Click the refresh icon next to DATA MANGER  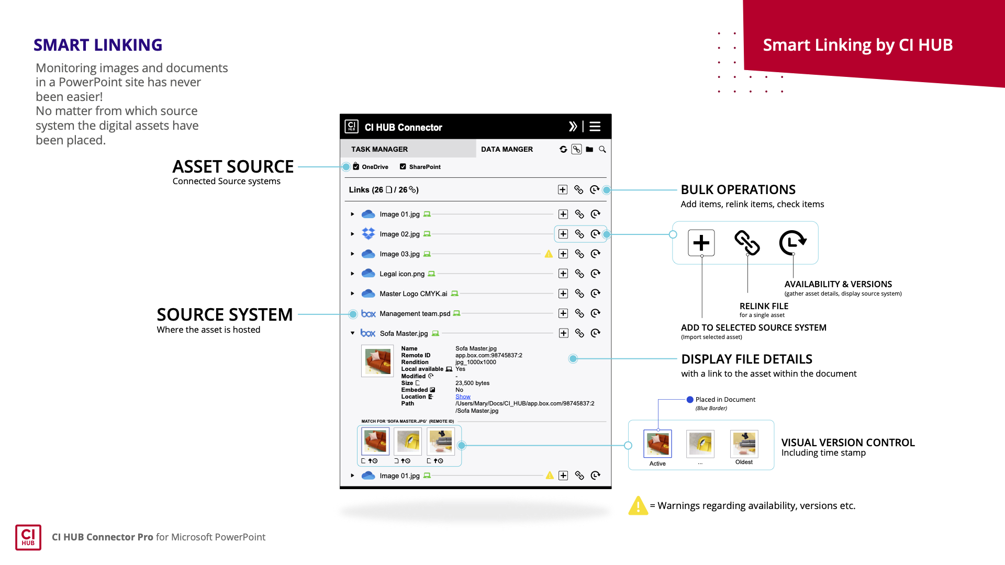pyautogui.click(x=563, y=149)
